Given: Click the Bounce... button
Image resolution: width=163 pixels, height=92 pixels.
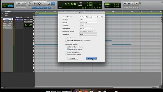Looking at the screenshot, I should tap(91, 59).
